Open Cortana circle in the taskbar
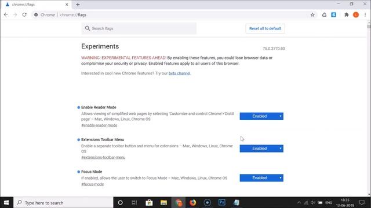This screenshot has width=371, height=208. 120,203
